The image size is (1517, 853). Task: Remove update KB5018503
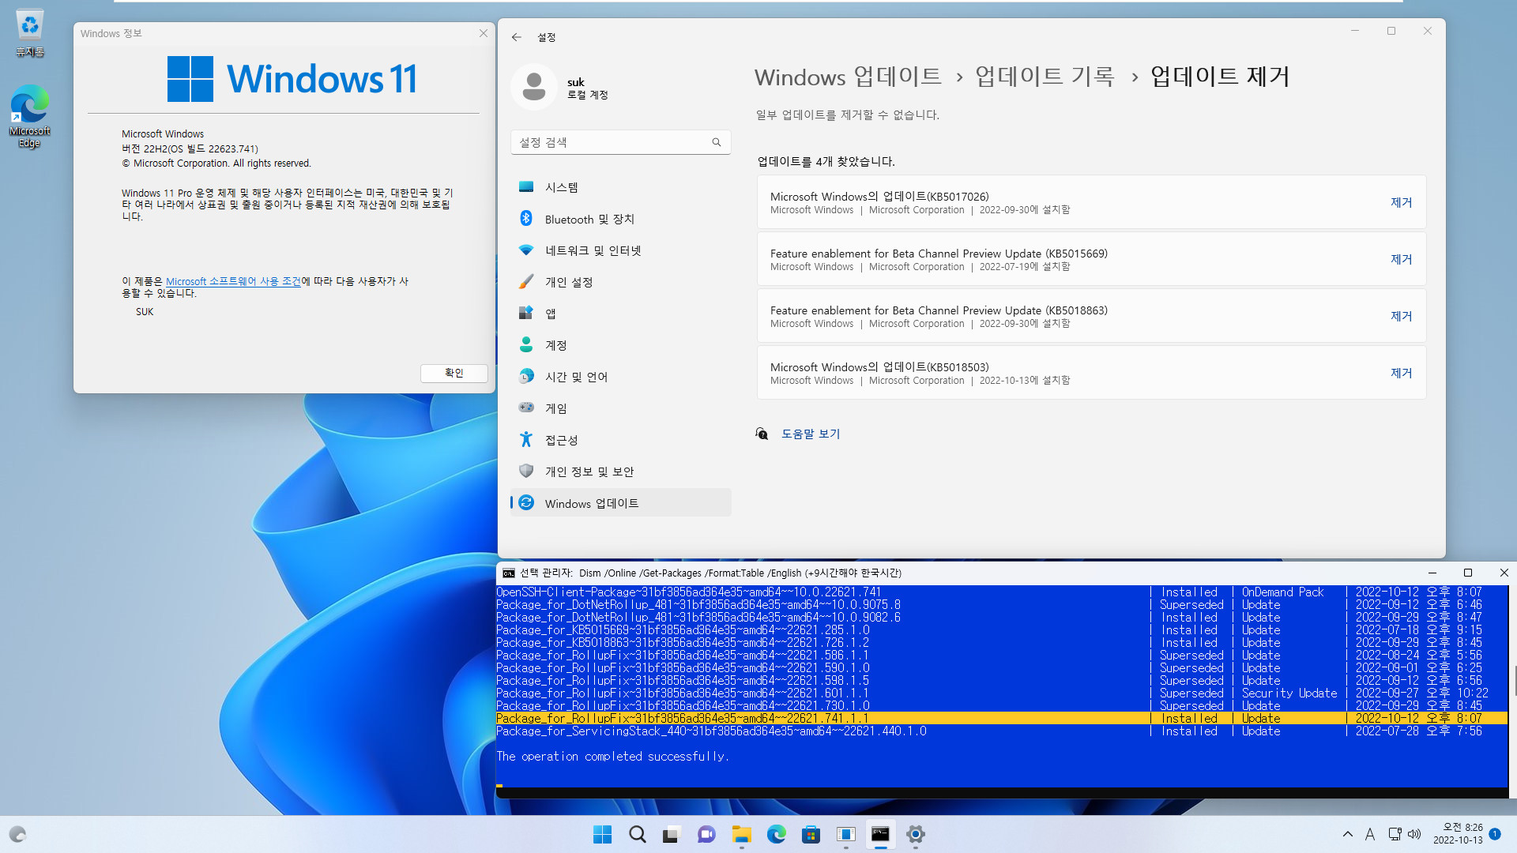pos(1401,373)
